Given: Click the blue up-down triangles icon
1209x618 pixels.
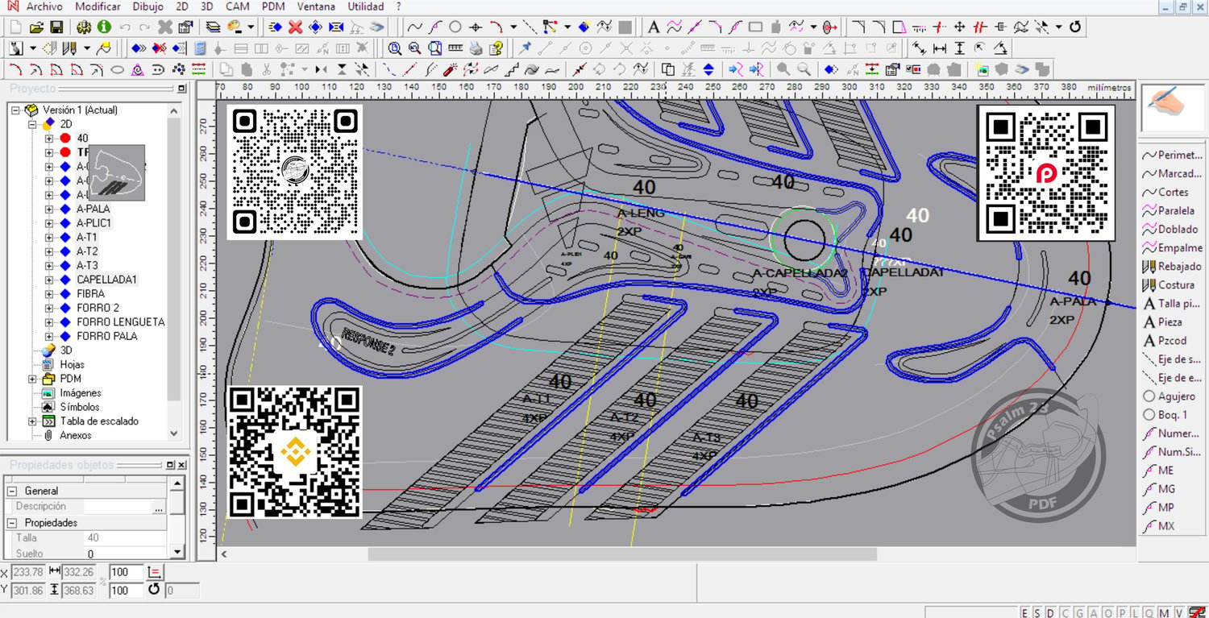Looking at the screenshot, I should click(708, 69).
